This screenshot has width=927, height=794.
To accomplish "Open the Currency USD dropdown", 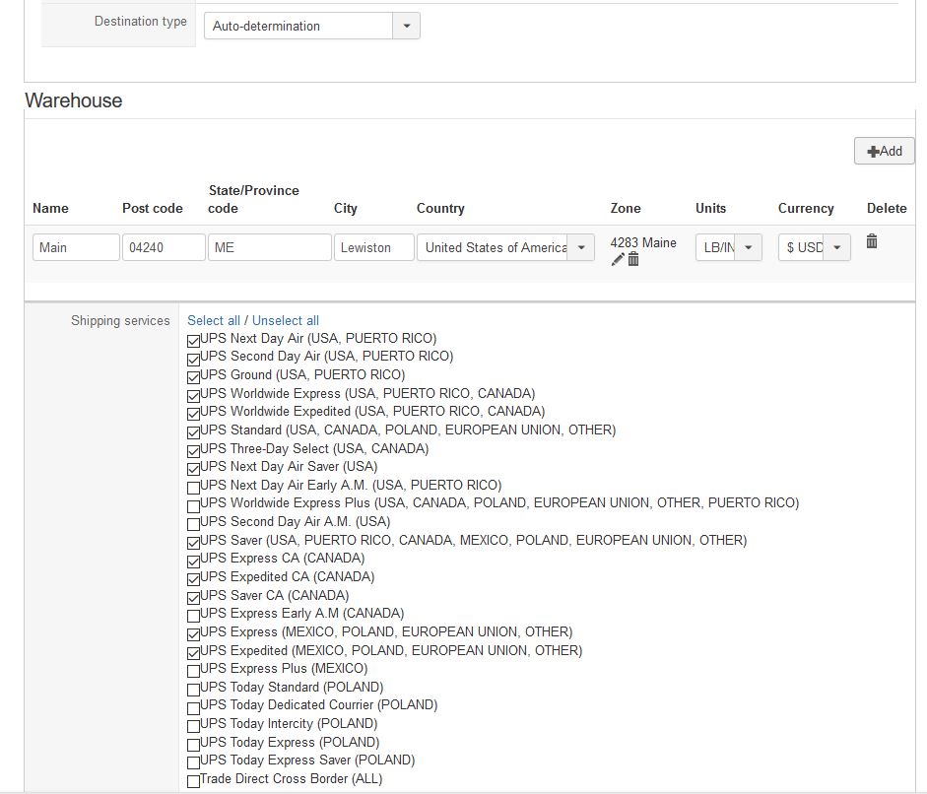I will tap(836, 247).
